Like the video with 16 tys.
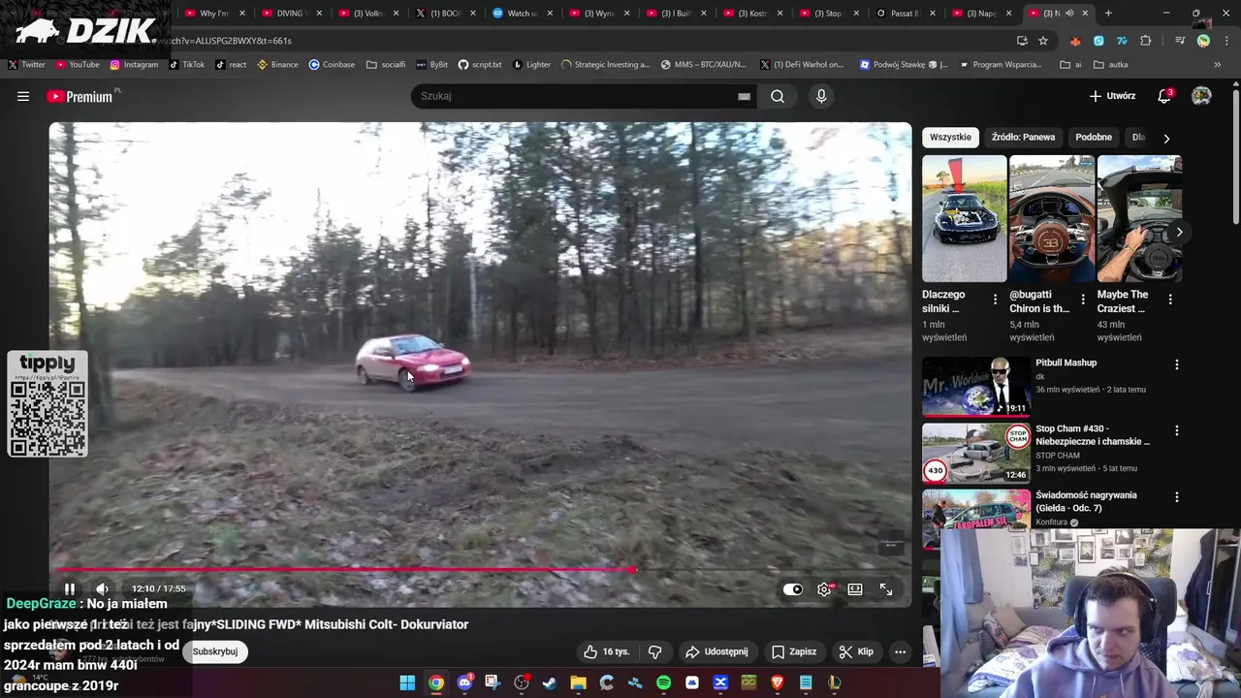1241x698 pixels. tap(606, 651)
